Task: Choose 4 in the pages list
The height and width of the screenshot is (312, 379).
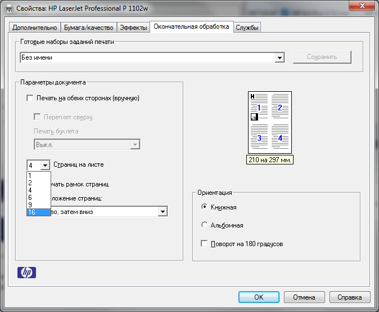Action: click(39, 190)
